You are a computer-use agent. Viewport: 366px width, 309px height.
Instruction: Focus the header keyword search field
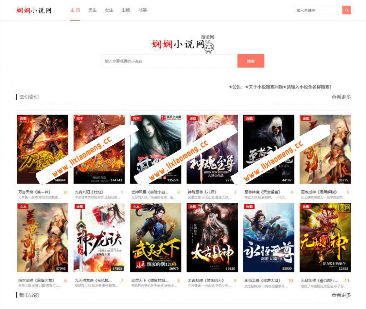coord(318,10)
